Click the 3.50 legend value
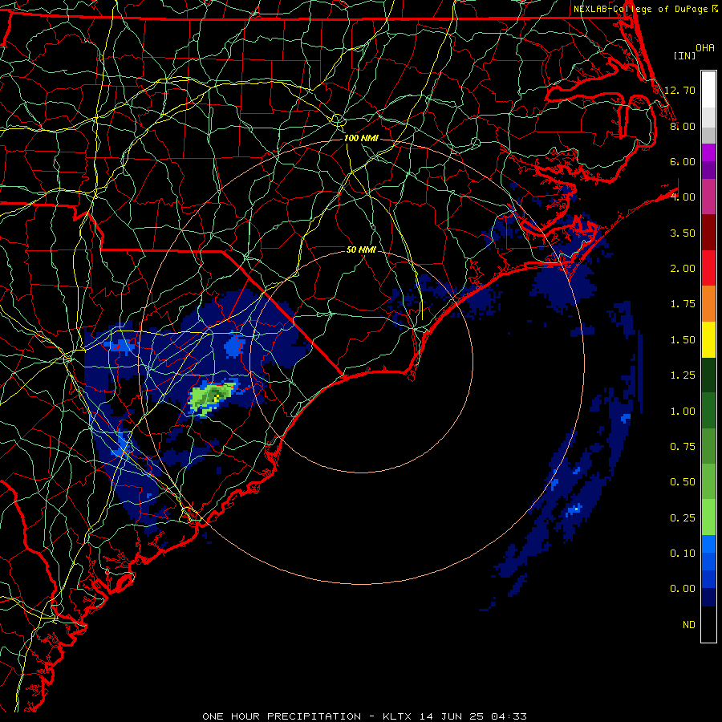 (x=683, y=233)
